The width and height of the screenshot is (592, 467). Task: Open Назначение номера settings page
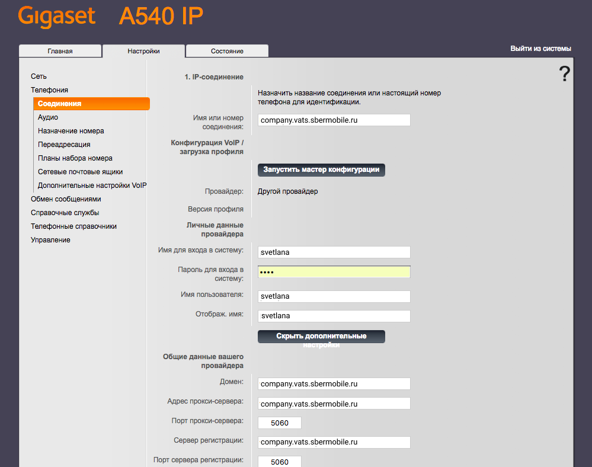click(71, 131)
